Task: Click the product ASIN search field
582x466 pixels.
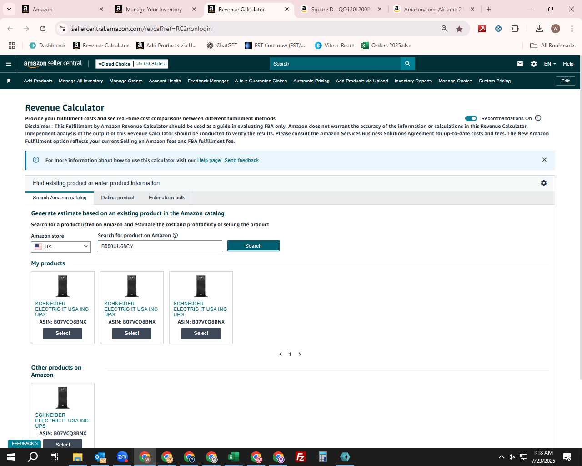Action: pyautogui.click(x=160, y=246)
